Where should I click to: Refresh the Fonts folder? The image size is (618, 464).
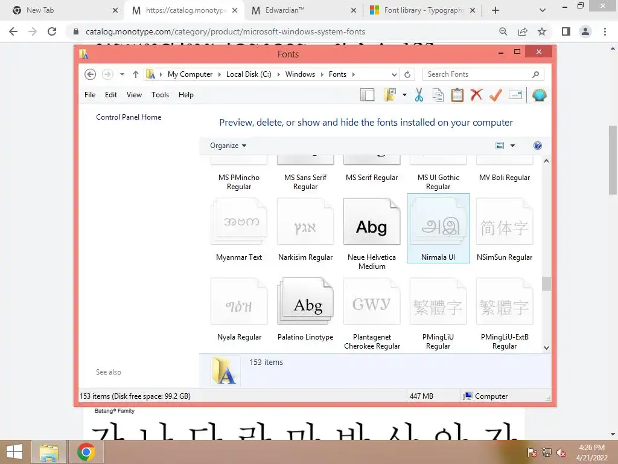point(407,74)
